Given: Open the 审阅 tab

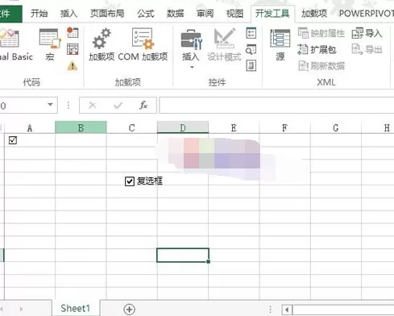Looking at the screenshot, I should 205,13.
